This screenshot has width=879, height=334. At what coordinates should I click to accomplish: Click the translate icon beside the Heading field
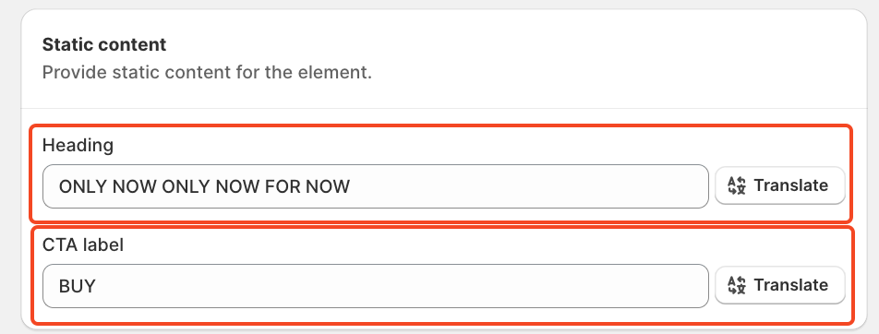[737, 185]
